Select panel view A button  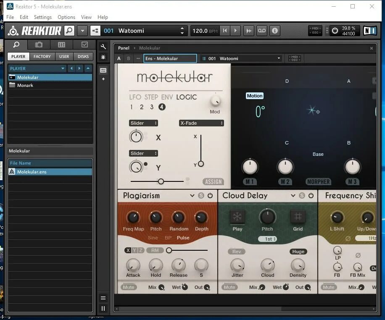(x=119, y=58)
